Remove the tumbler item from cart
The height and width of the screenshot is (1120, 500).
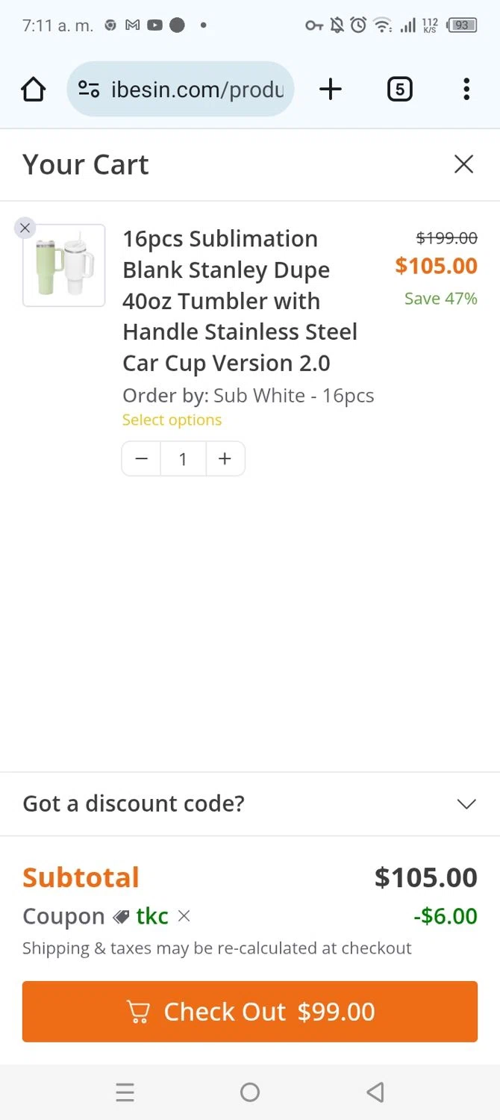[x=25, y=228]
